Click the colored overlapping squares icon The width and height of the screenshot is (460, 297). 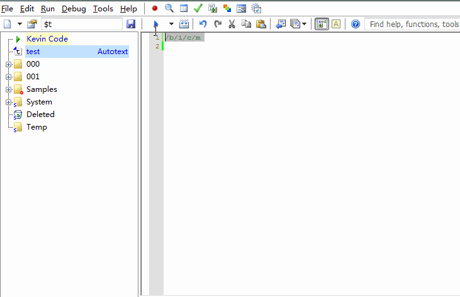point(227,9)
